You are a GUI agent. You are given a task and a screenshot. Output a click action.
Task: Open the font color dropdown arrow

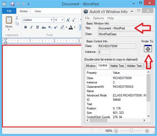coord(75,27)
